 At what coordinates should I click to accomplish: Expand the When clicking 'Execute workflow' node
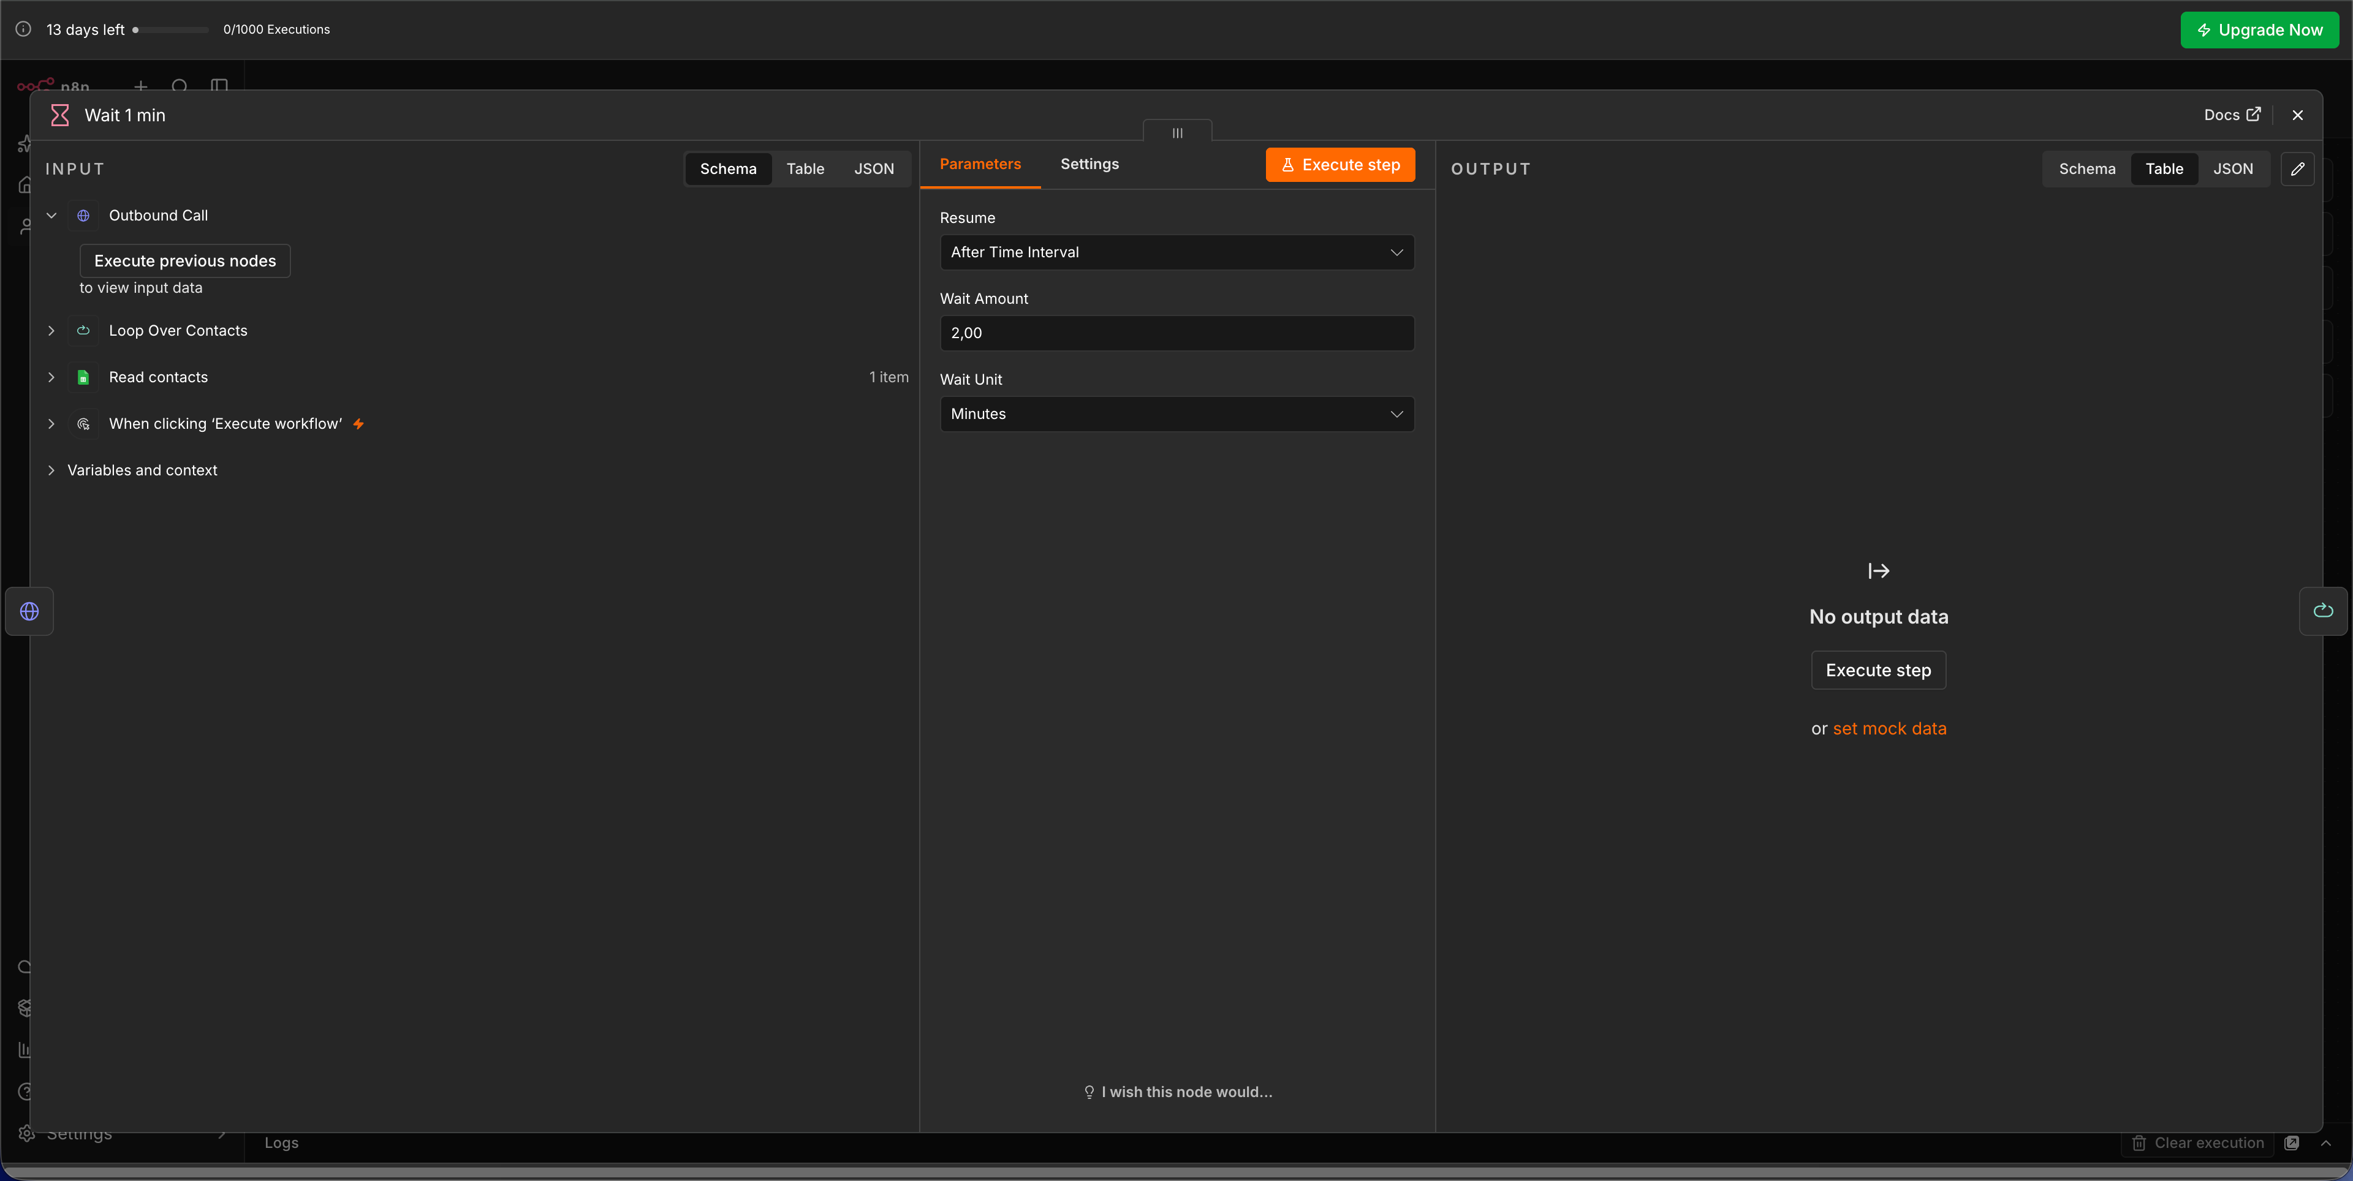point(51,424)
